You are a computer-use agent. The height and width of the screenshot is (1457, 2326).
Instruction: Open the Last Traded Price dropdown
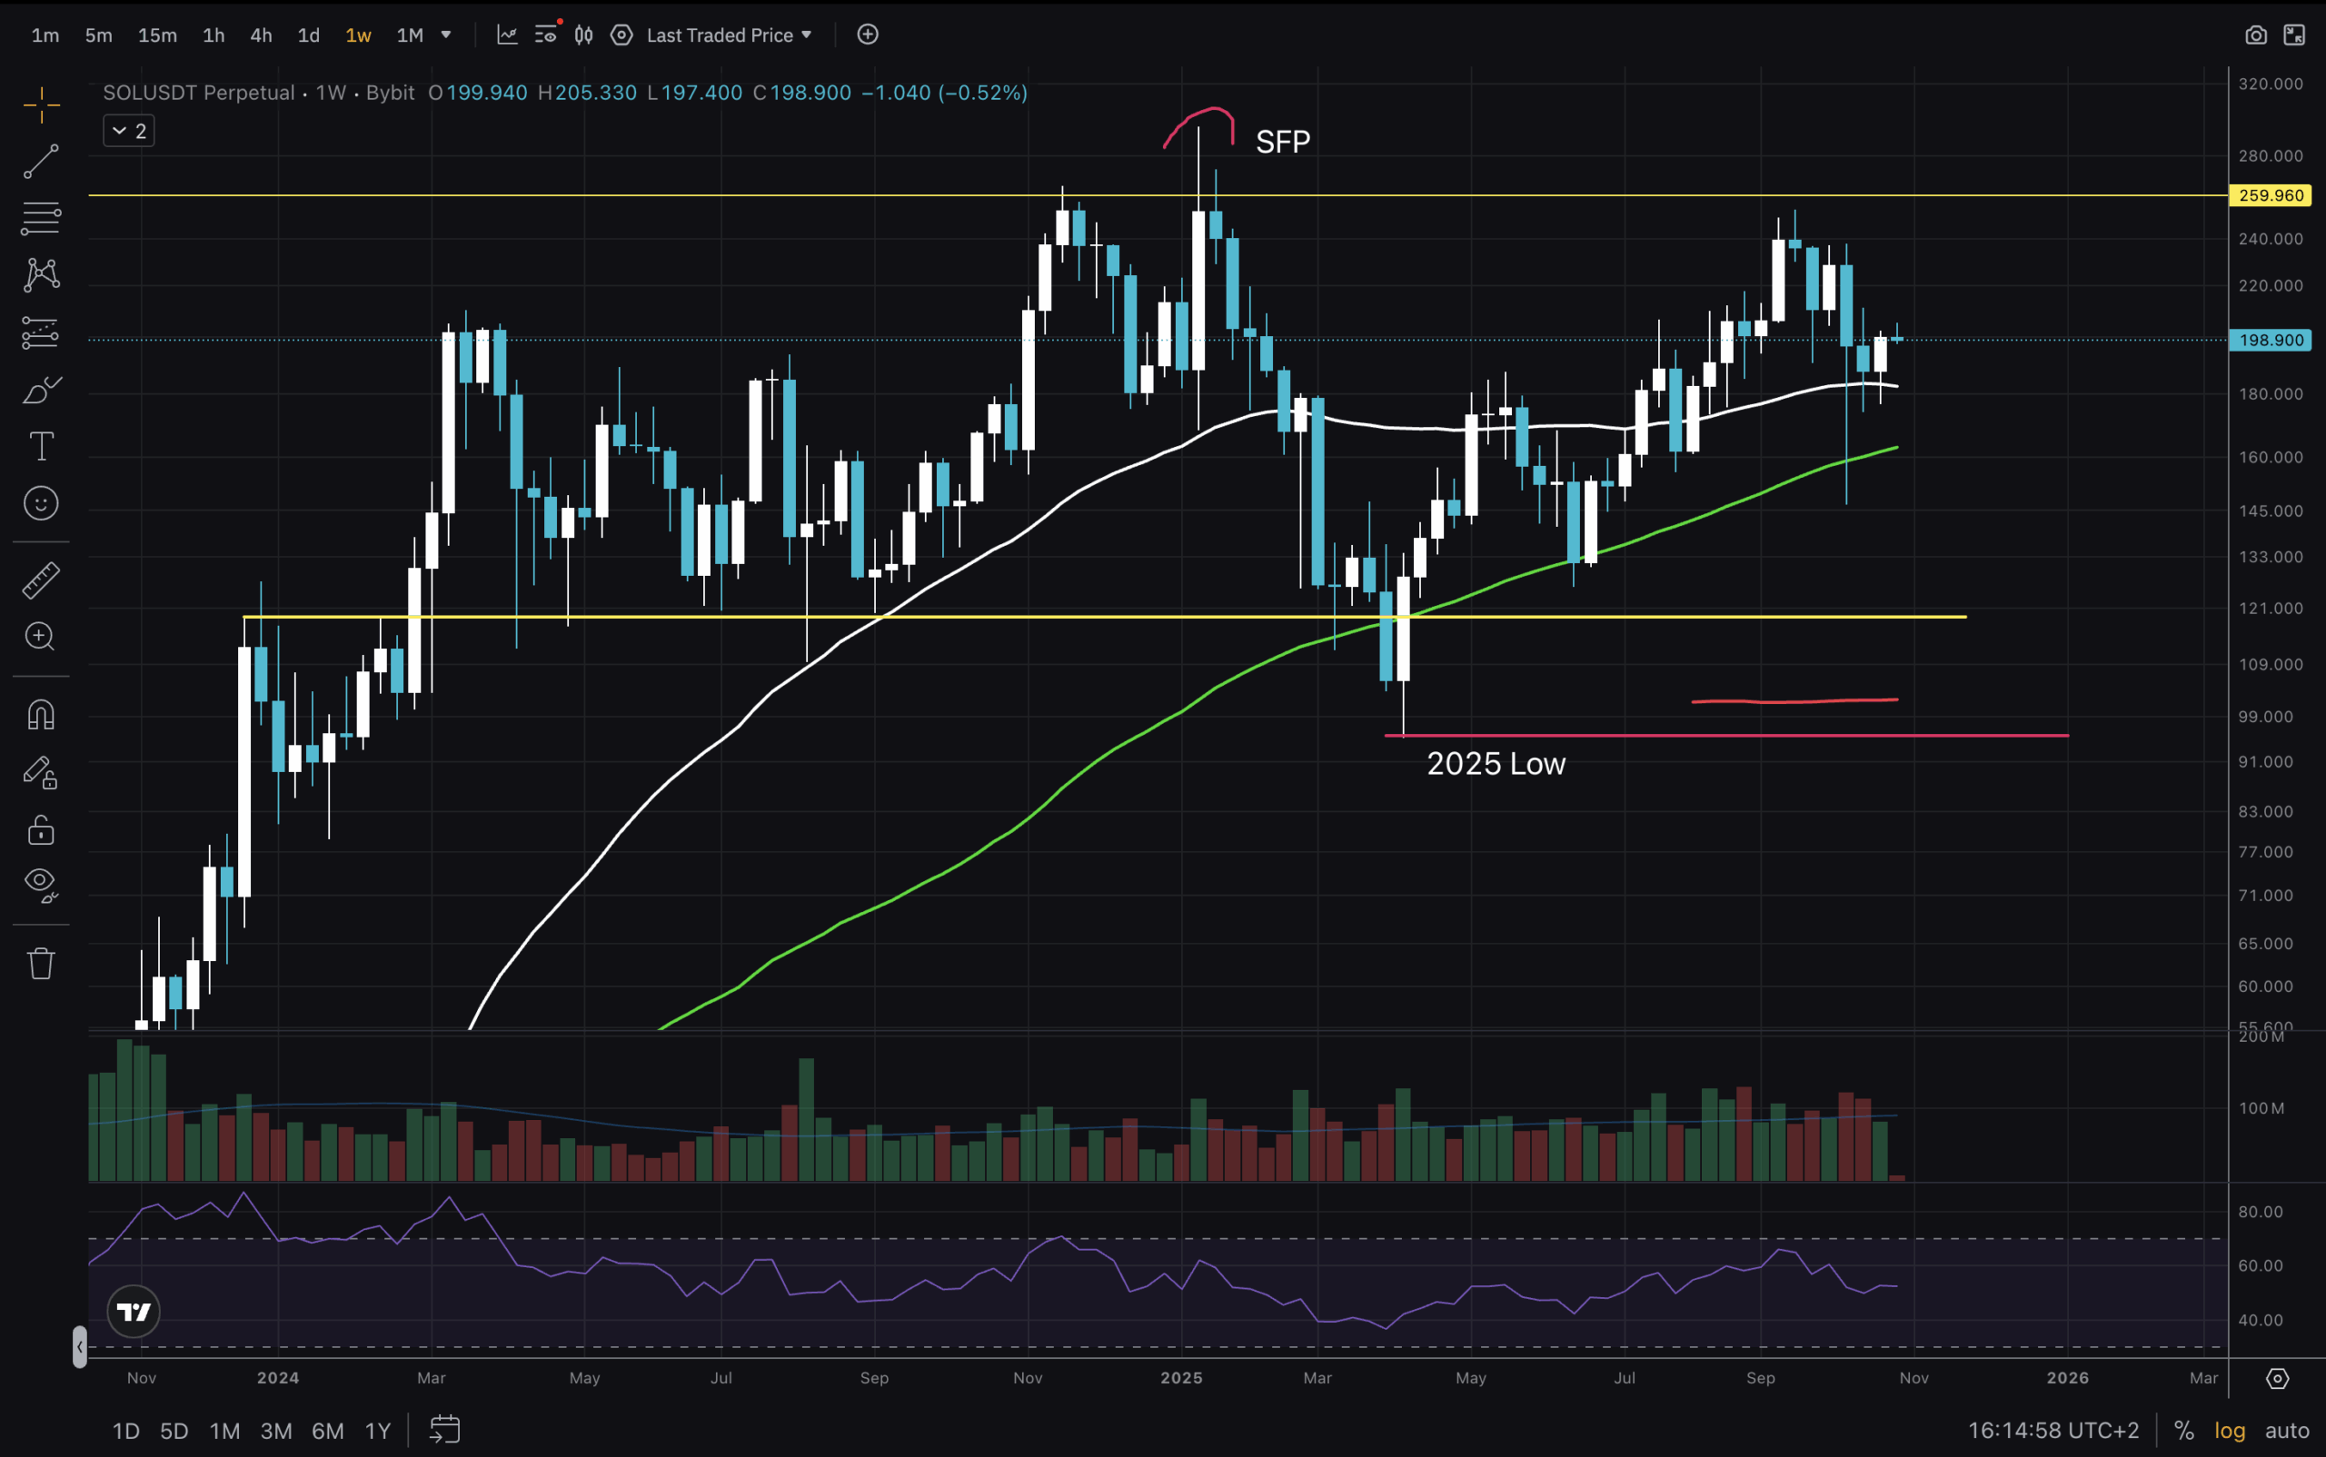[x=729, y=35]
